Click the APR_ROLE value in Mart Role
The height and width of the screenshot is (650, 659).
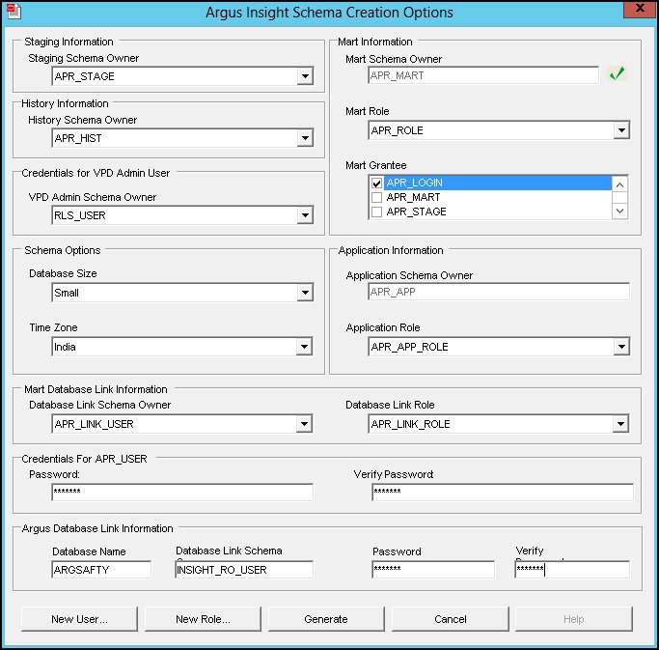coord(397,130)
